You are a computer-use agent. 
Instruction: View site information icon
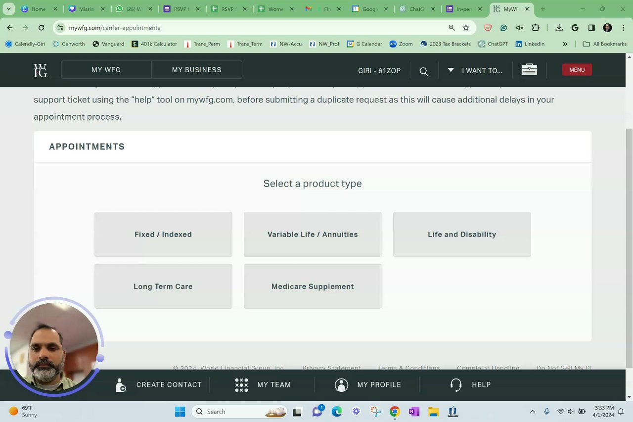coord(60,28)
